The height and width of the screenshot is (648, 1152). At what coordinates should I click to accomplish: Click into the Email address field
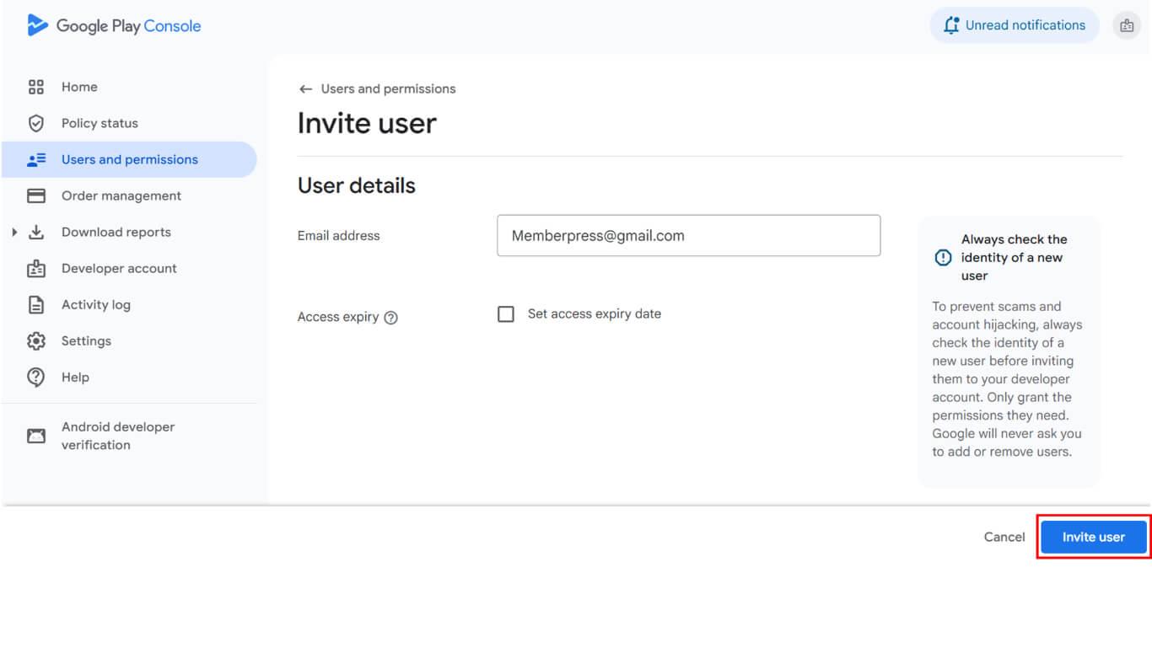coord(688,236)
